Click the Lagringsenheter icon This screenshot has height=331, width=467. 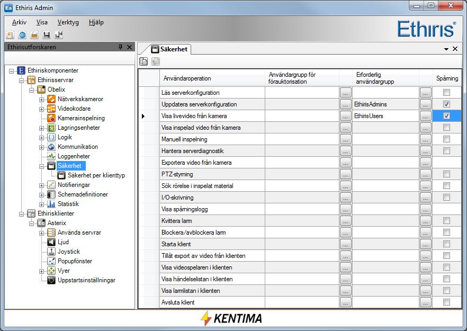point(51,128)
